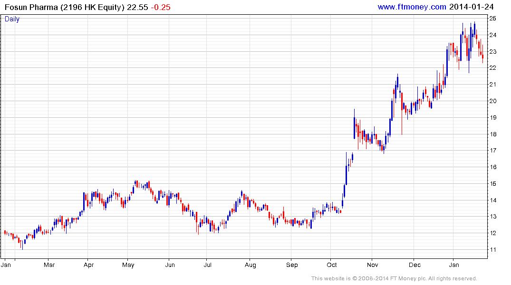Select the Daily interval label
Screen dimensions: 511x285
tap(12, 19)
